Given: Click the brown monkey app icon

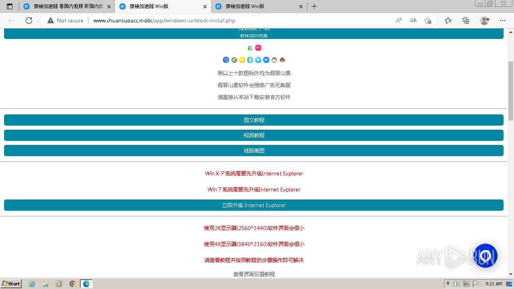Looking at the screenshot, I should [x=282, y=60].
